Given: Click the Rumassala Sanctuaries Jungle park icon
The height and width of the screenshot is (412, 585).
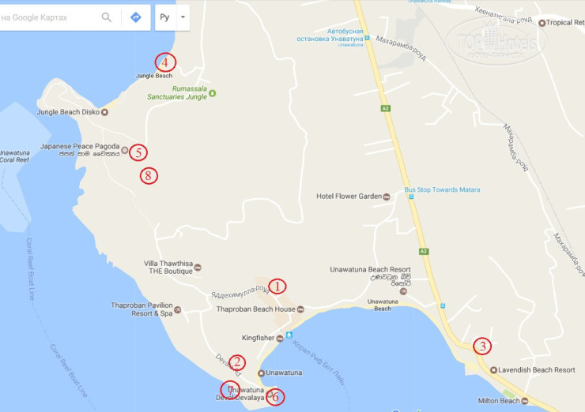Looking at the screenshot, I should coord(213,93).
